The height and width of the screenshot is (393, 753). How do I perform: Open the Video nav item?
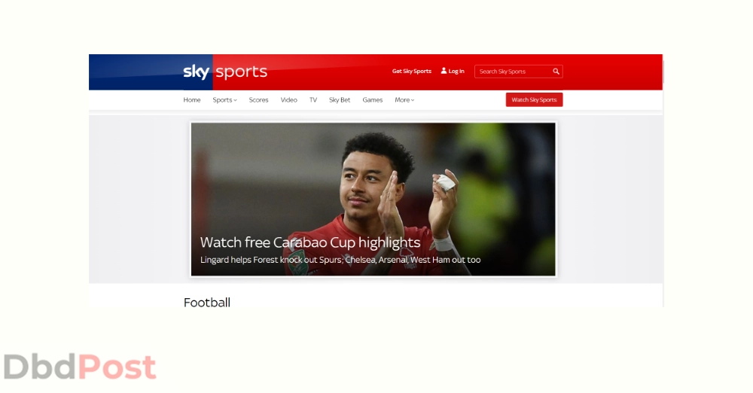point(288,100)
